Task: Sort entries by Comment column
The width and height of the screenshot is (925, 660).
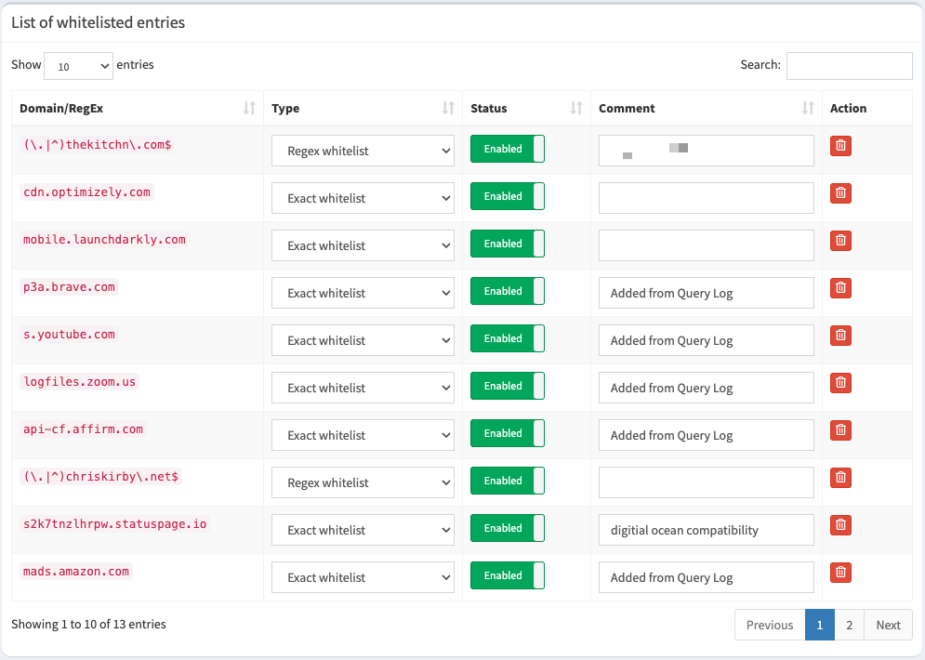Action: pos(808,108)
